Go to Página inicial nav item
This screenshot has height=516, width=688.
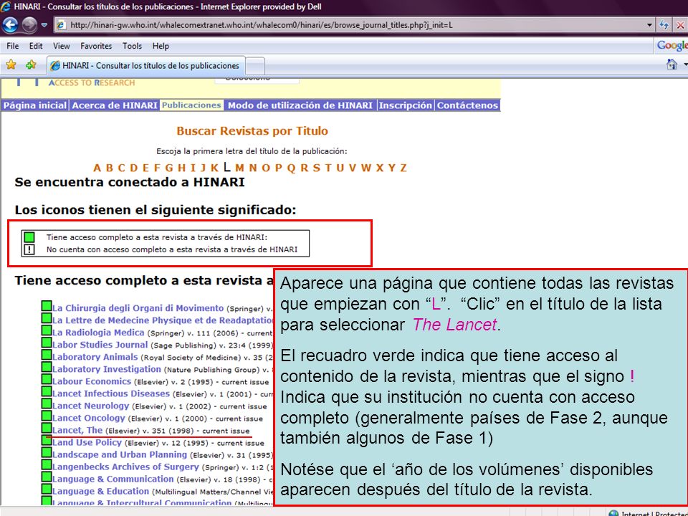[x=35, y=105]
